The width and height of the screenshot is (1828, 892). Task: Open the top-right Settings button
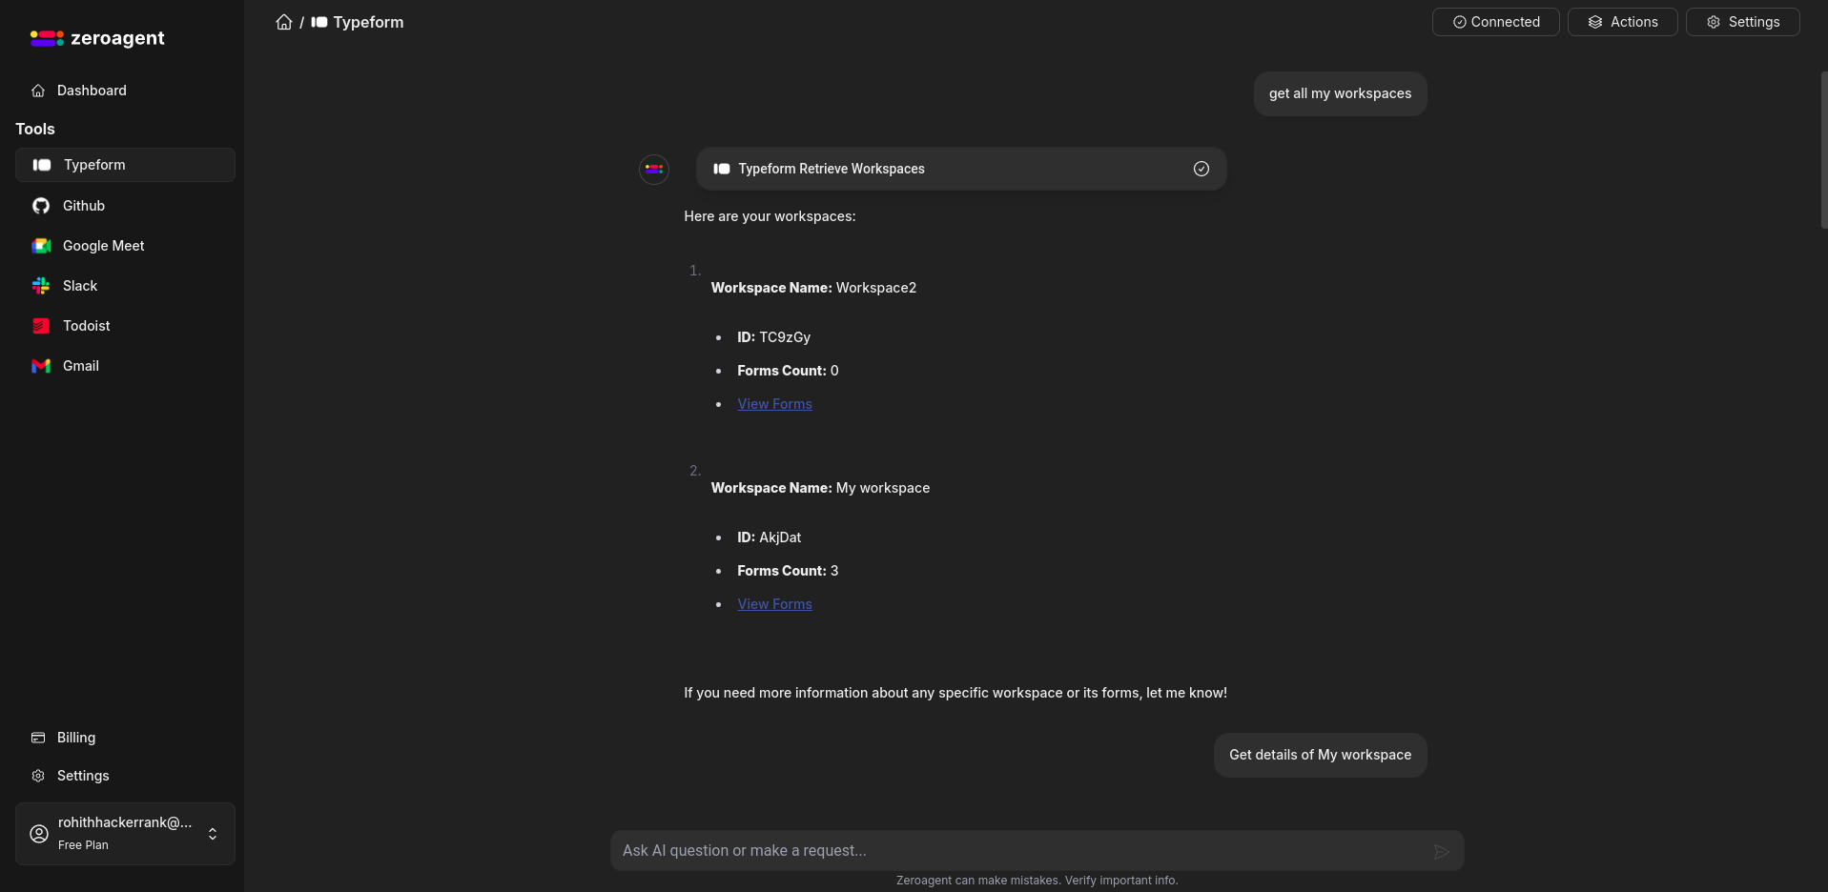[1742, 22]
